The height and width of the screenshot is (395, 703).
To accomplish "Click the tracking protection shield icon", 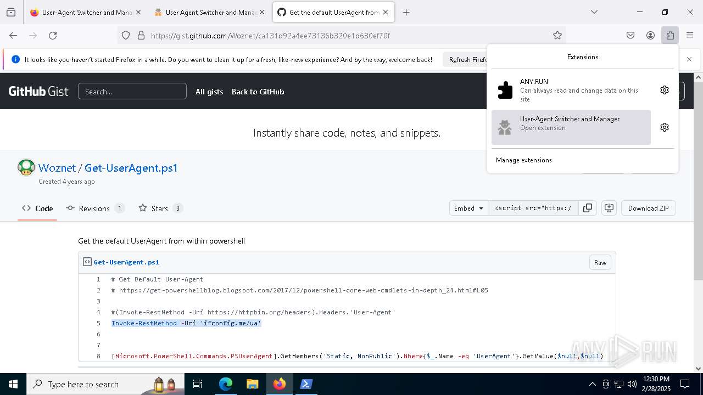I will (126, 35).
